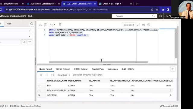Open the Download dropdown in results

pyautogui.click(x=64, y=75)
